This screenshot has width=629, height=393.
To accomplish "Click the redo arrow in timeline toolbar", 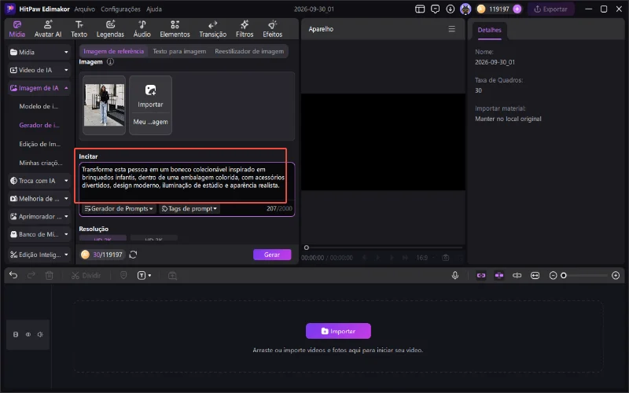I will (31, 275).
